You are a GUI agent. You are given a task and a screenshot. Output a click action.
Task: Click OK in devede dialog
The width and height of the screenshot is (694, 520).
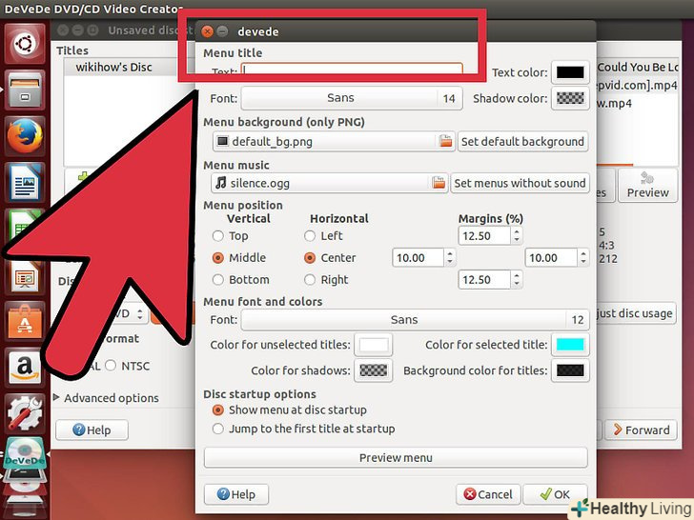click(556, 494)
